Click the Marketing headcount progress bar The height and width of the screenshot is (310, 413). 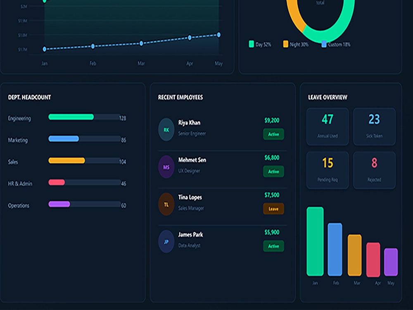click(x=84, y=138)
